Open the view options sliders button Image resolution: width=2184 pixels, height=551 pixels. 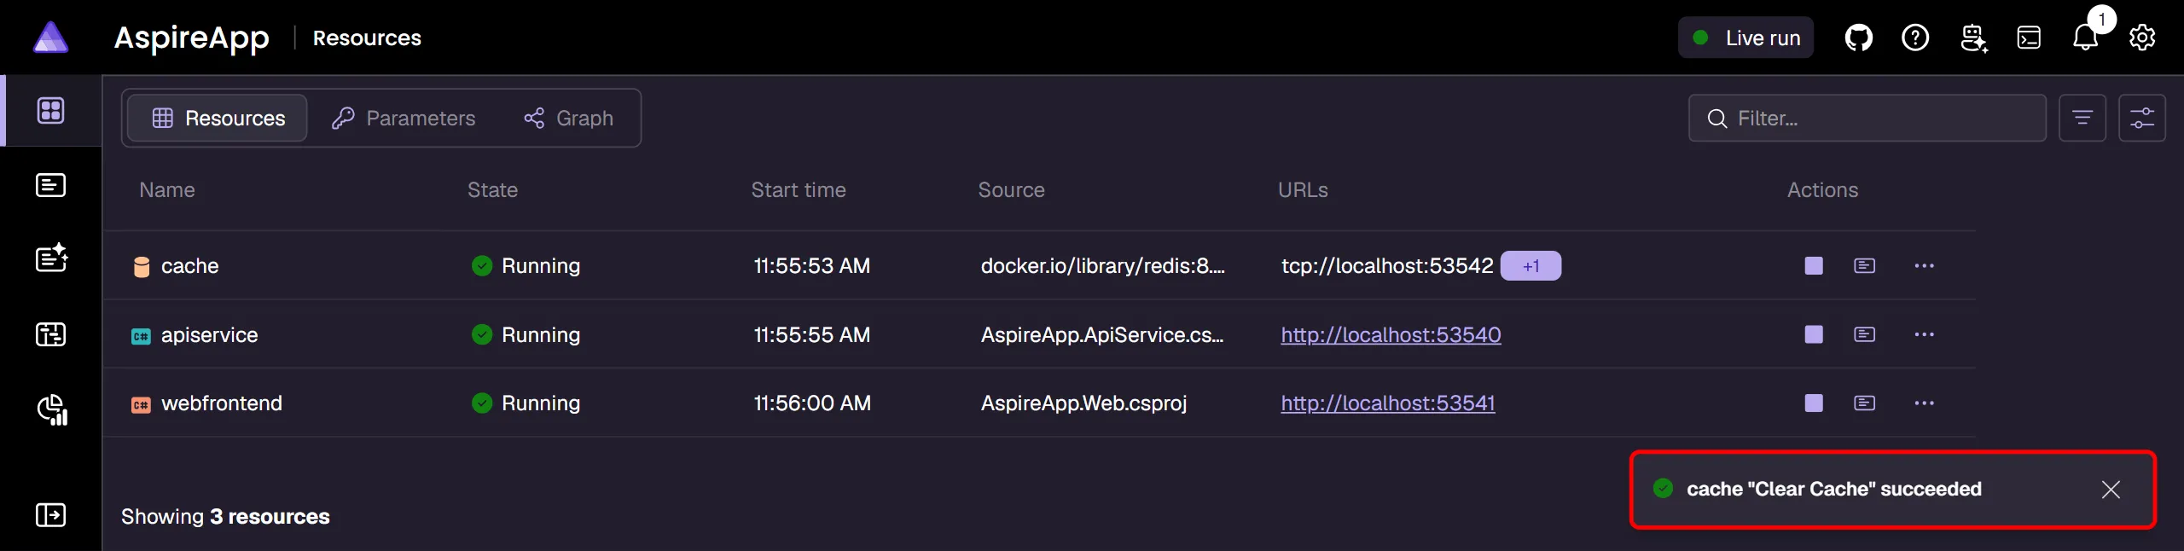pos(2142,118)
